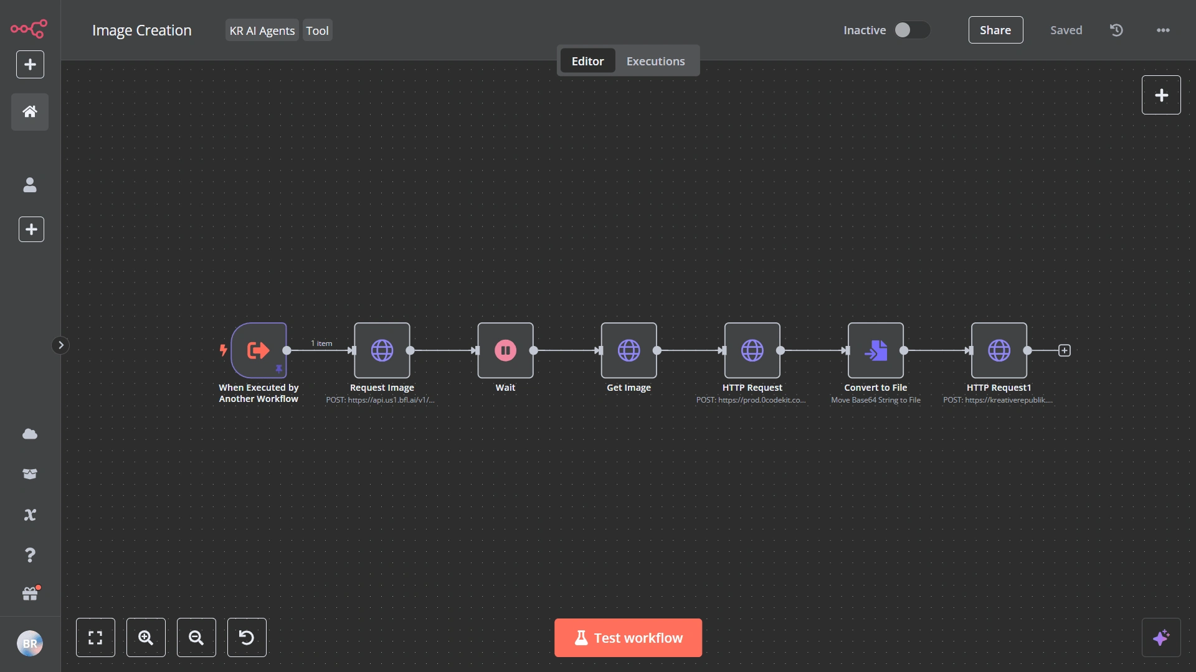Screen dimensions: 1196x672
Task: Click the Convert to File node icon
Action: [876, 350]
